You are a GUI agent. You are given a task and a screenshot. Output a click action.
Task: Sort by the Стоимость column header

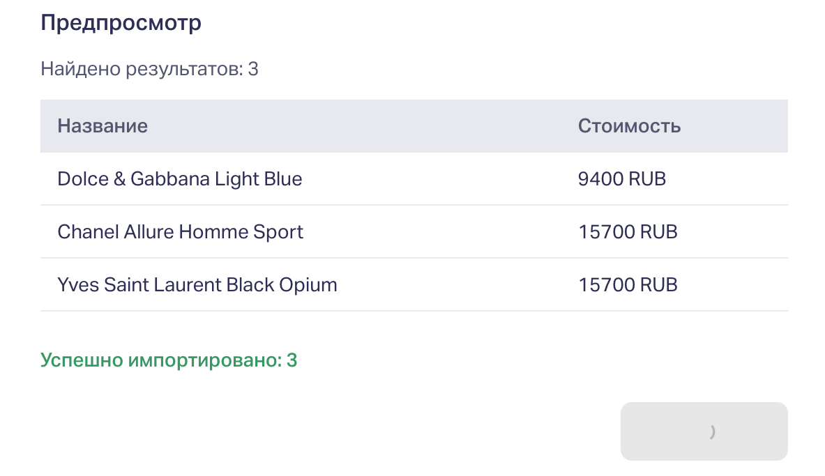coord(629,126)
